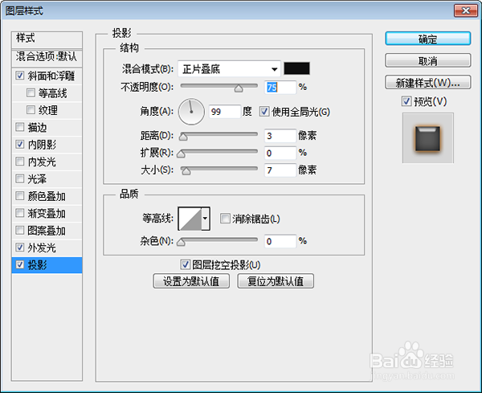Click the 距离 value field
The image size is (482, 393).
coord(280,136)
